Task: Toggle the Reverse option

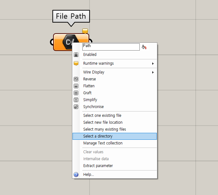Action: pyautogui.click(x=115, y=79)
